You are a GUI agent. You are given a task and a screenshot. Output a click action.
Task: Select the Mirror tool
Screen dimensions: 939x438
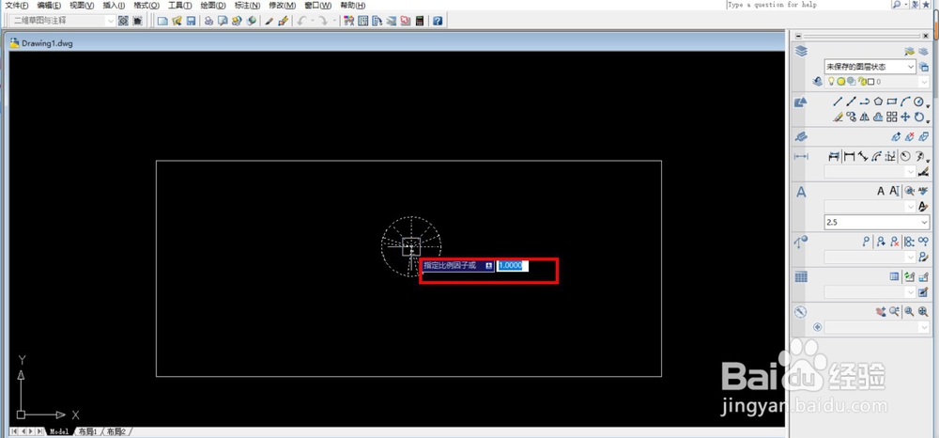pyautogui.click(x=864, y=117)
